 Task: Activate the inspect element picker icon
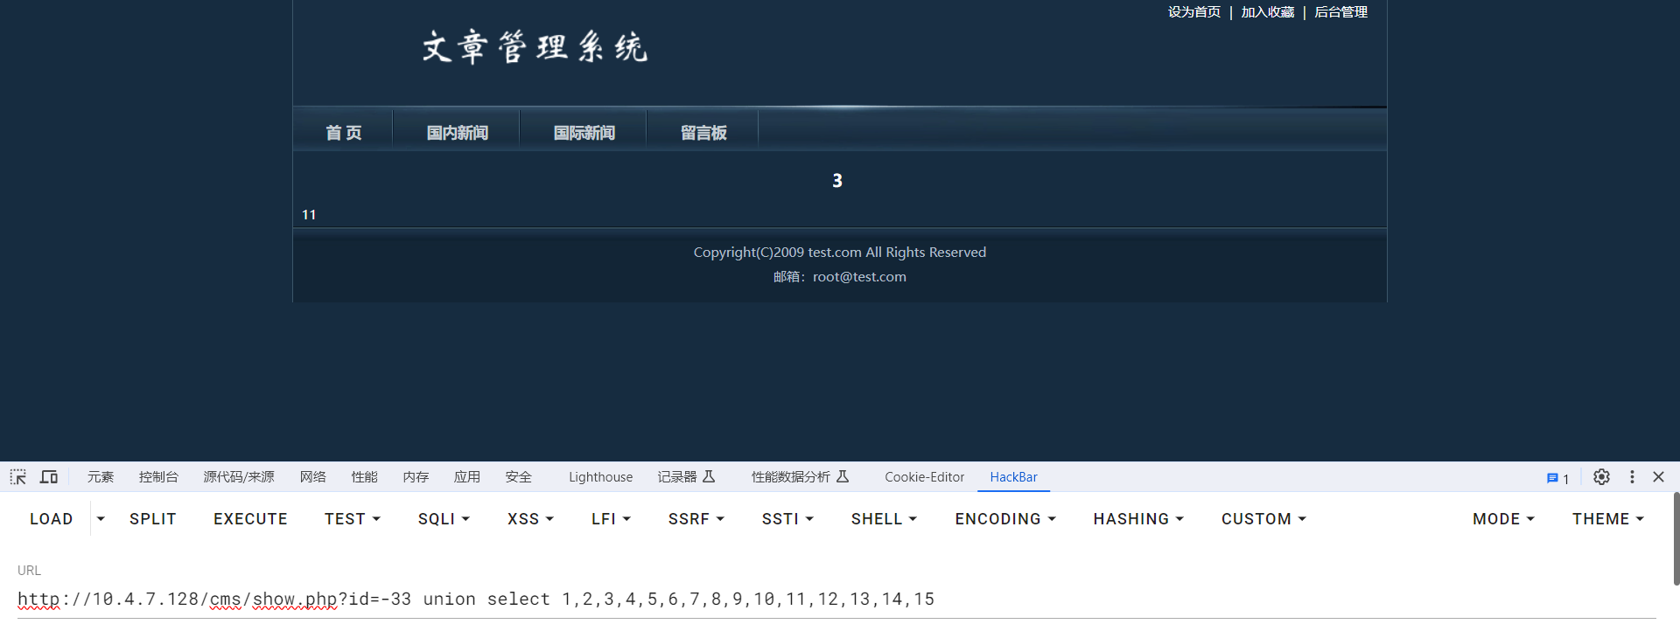tap(18, 477)
